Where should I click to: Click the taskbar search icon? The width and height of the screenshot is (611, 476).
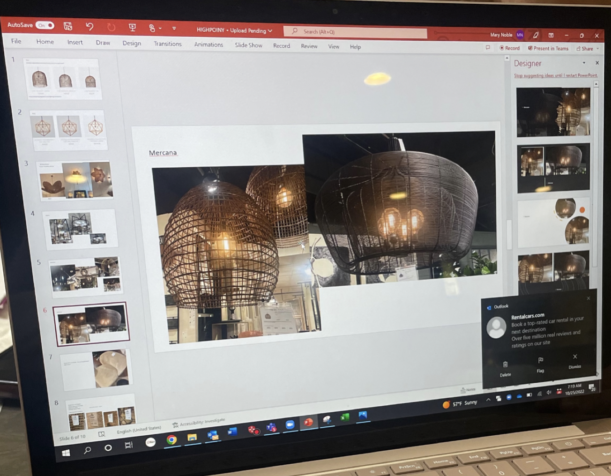point(87,450)
